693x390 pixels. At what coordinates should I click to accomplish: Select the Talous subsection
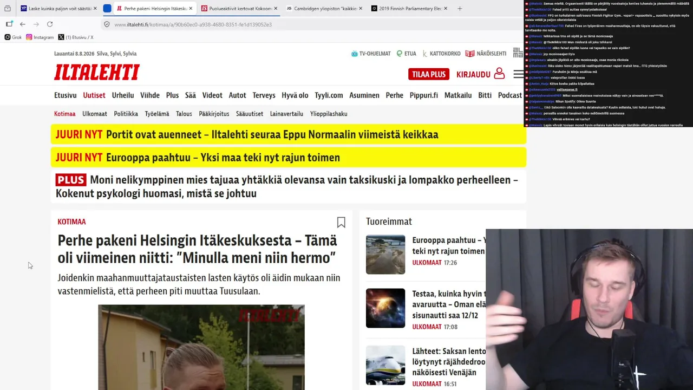click(x=184, y=114)
